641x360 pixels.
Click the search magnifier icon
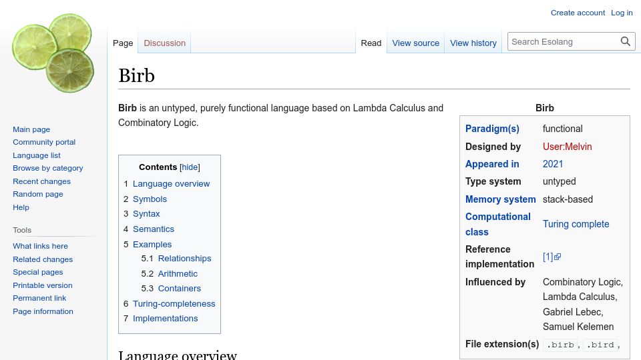tap(625, 41)
